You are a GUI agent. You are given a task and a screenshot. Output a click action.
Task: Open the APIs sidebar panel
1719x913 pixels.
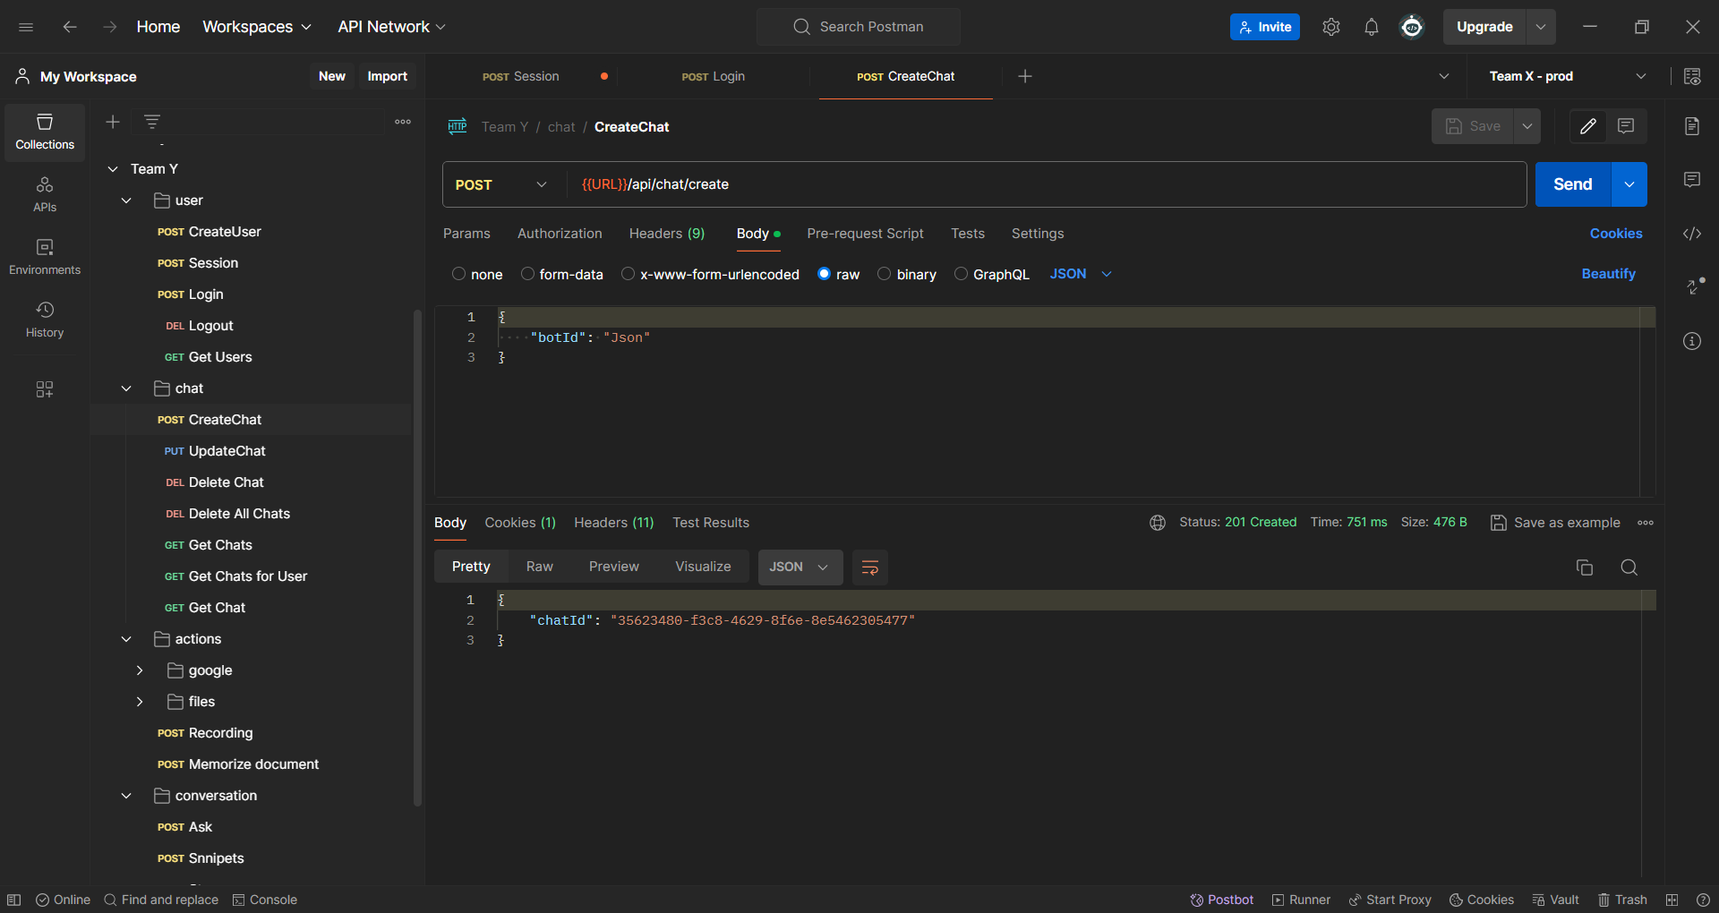pos(45,193)
